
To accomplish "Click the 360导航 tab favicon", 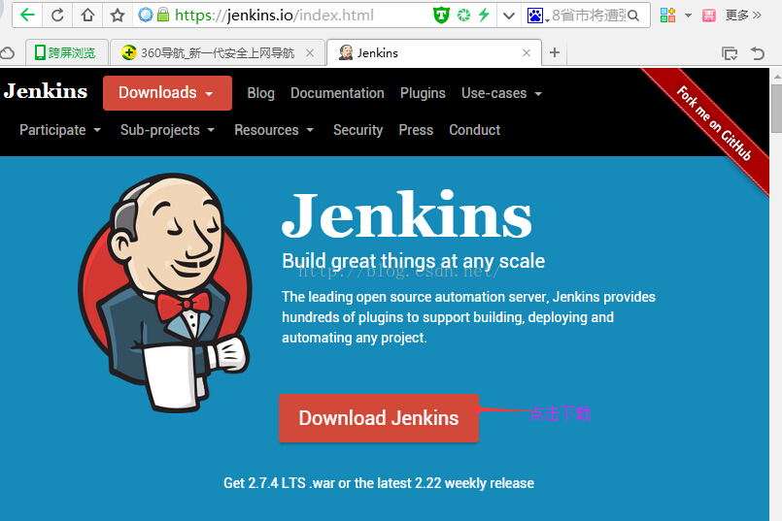I will (x=128, y=52).
